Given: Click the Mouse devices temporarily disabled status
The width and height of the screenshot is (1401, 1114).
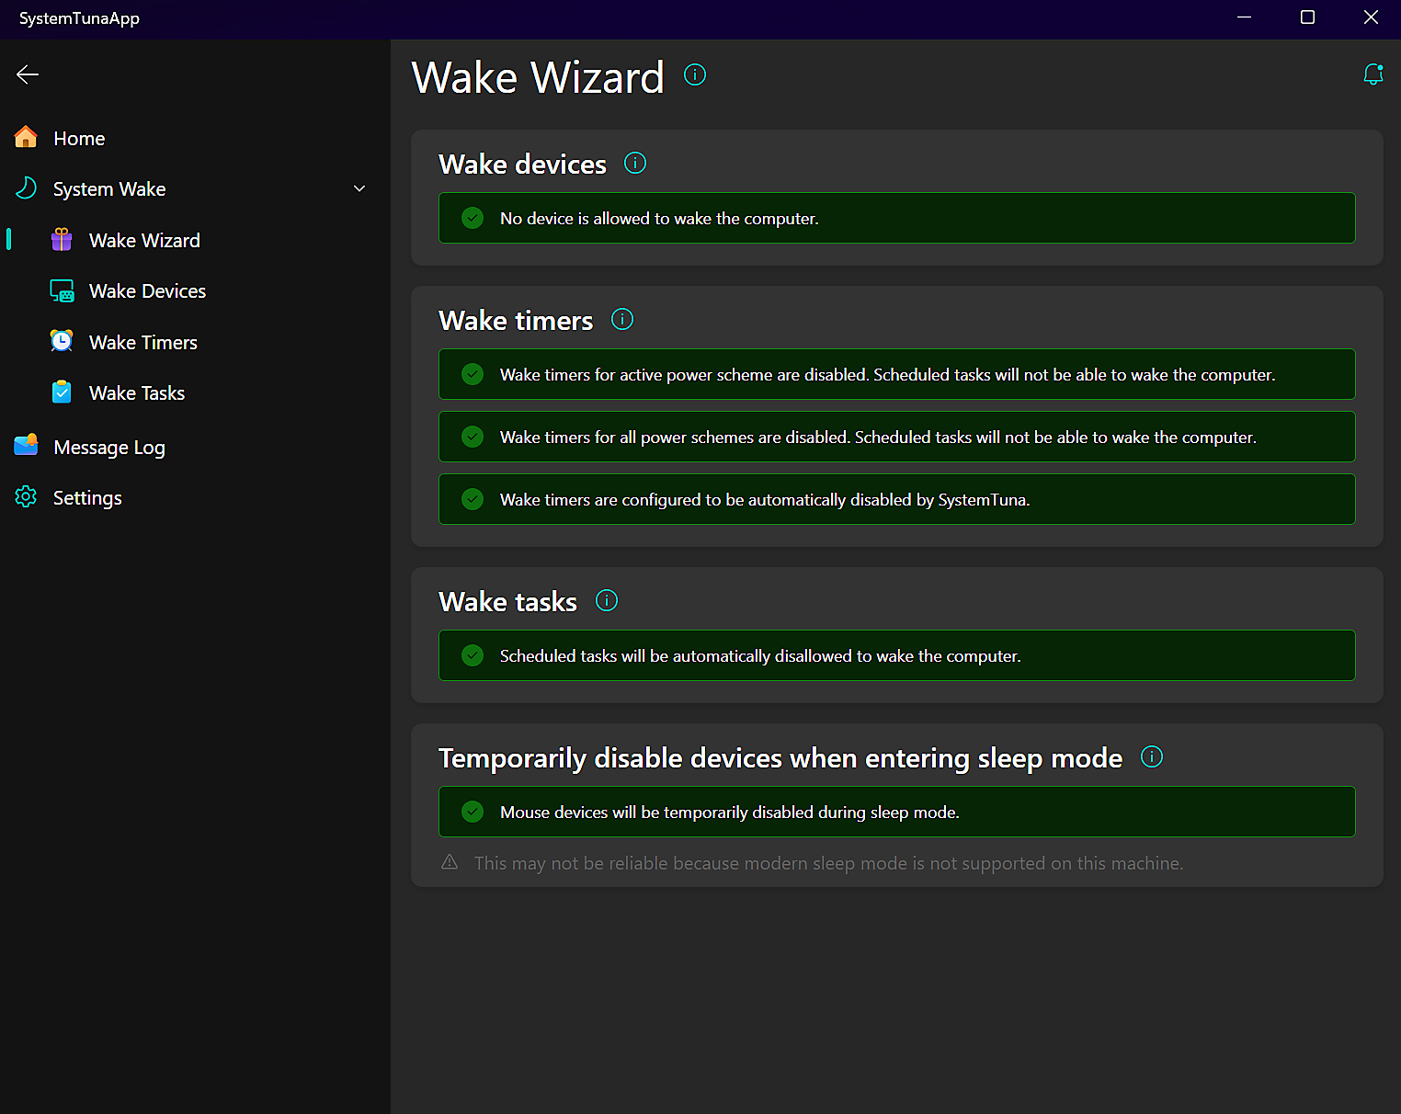Looking at the screenshot, I should [x=896, y=812].
